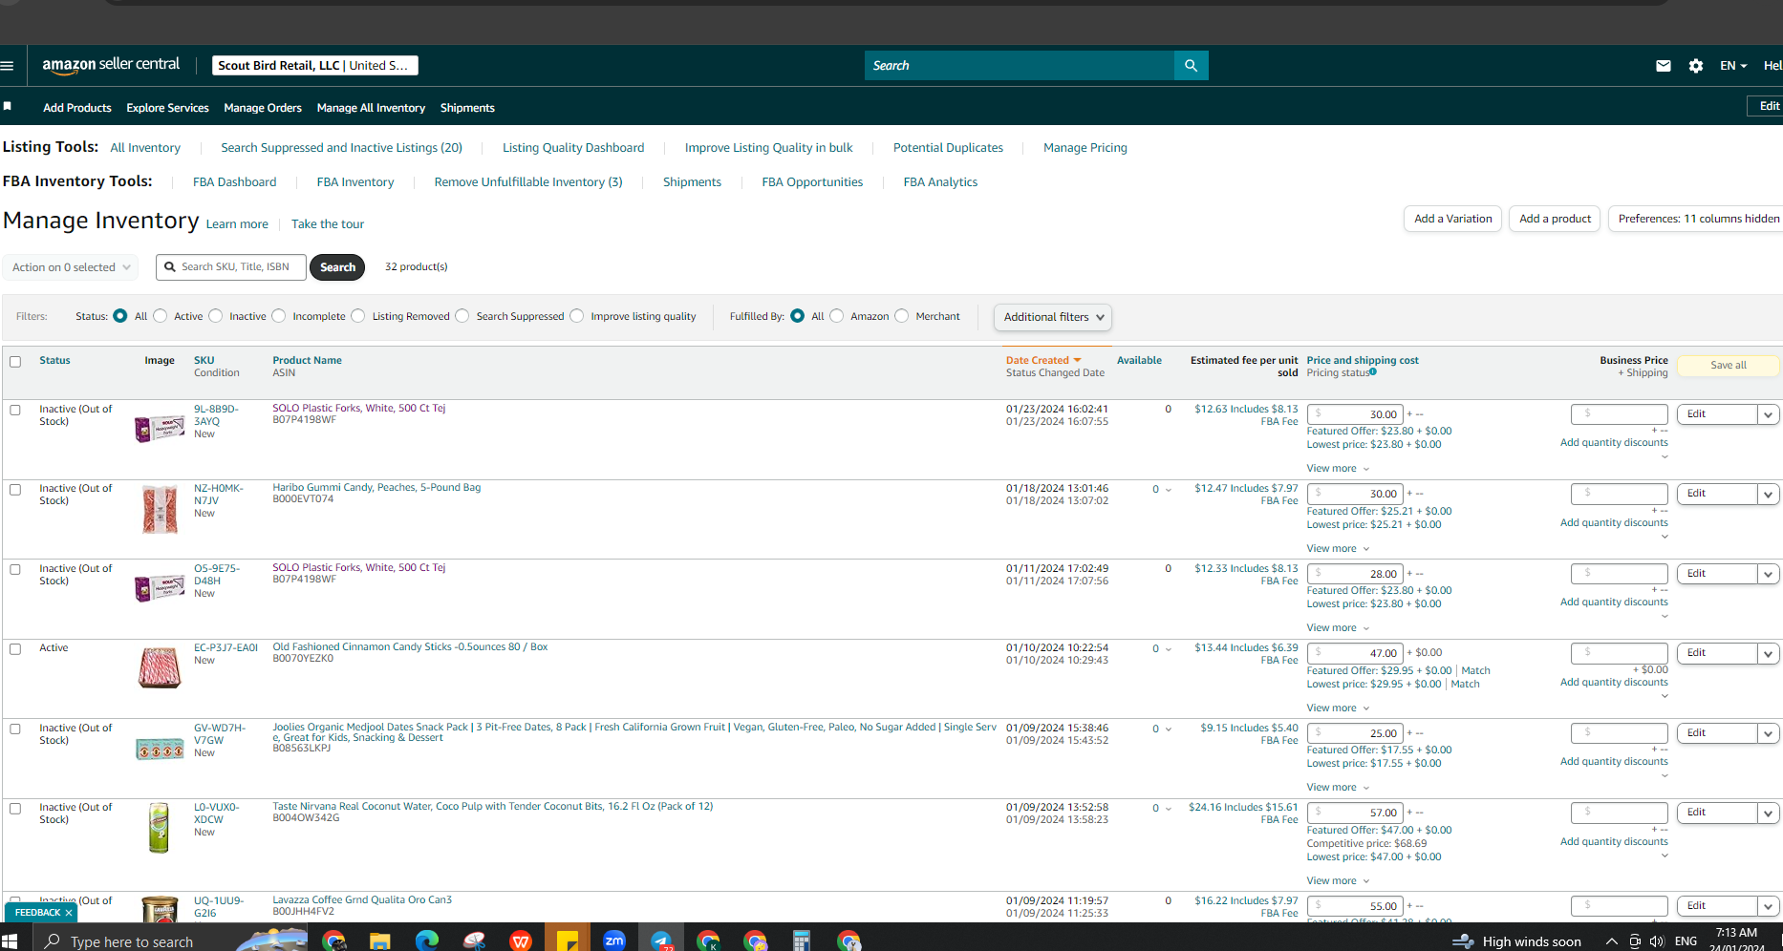
Task: Click the black Search button beside SKU field
Action: tap(337, 267)
